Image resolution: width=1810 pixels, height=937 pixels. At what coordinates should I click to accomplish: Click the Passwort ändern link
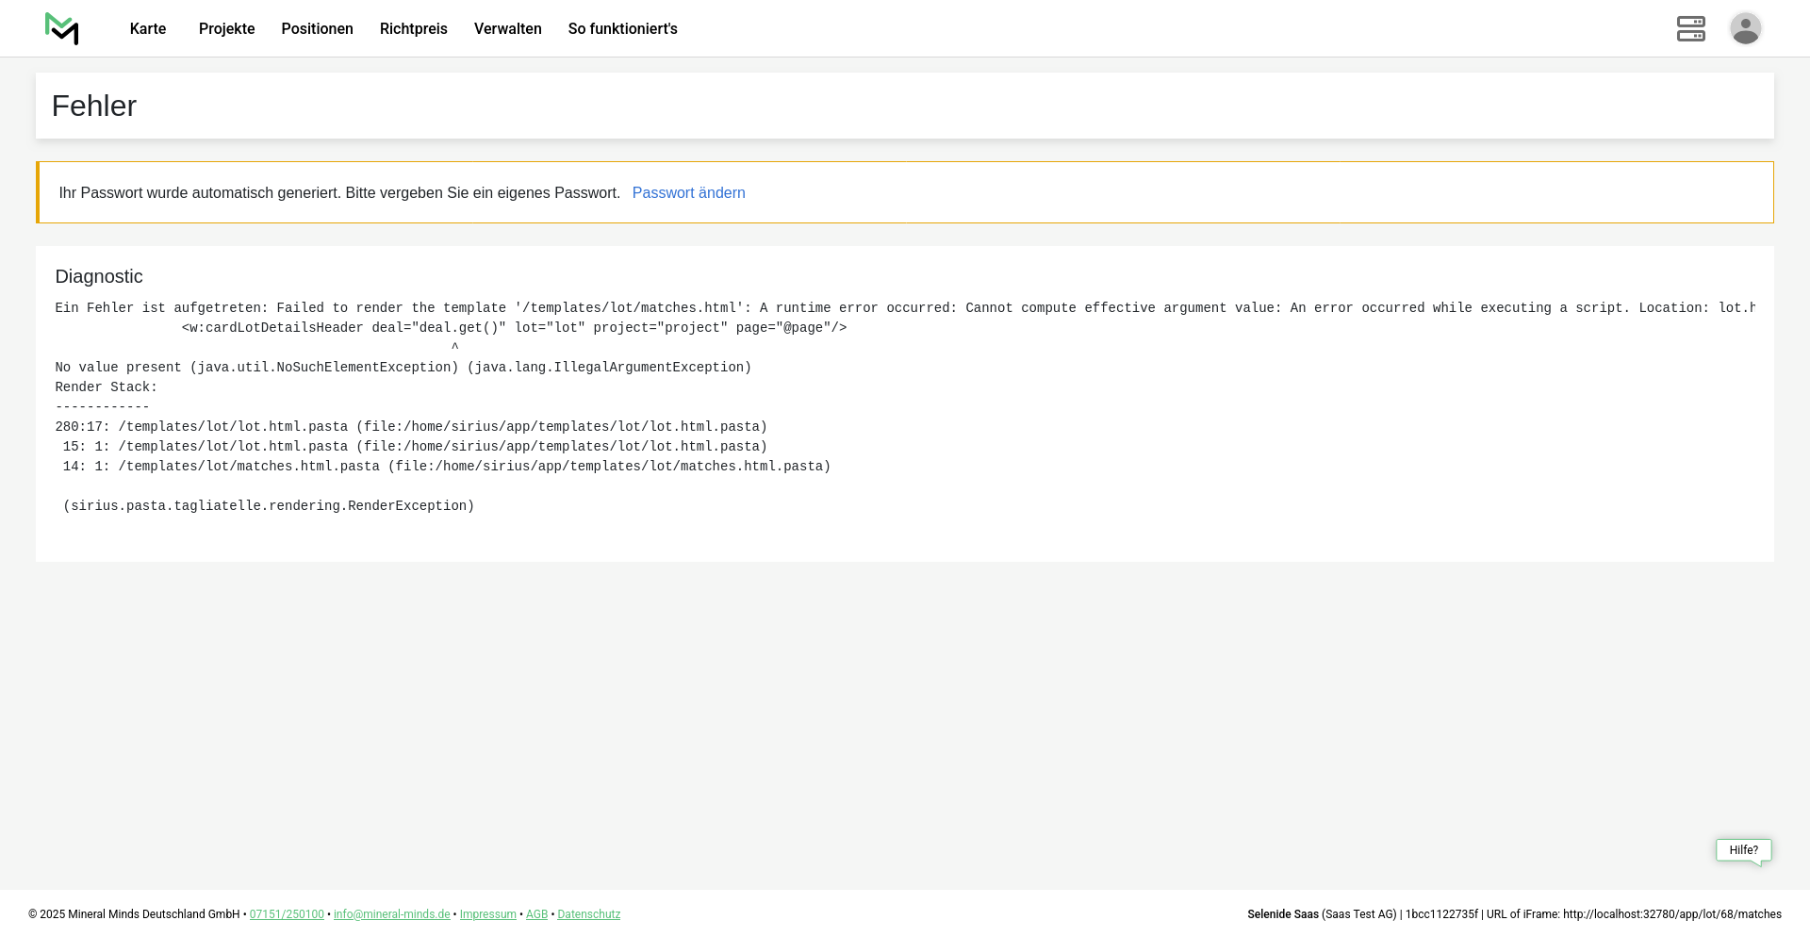(x=688, y=193)
